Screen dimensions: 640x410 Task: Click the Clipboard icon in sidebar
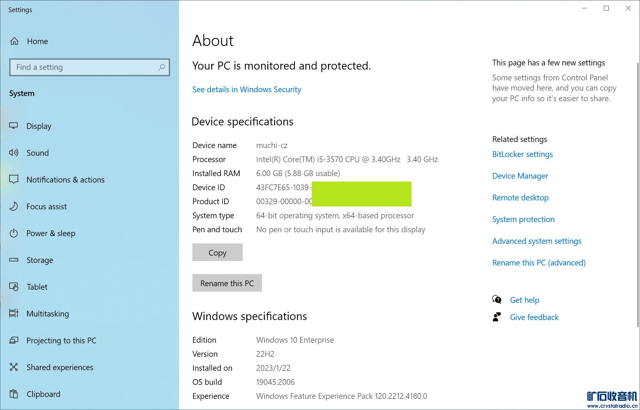click(14, 394)
